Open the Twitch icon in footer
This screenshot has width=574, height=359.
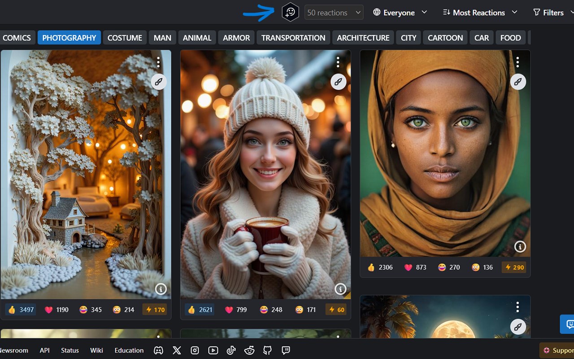286,350
